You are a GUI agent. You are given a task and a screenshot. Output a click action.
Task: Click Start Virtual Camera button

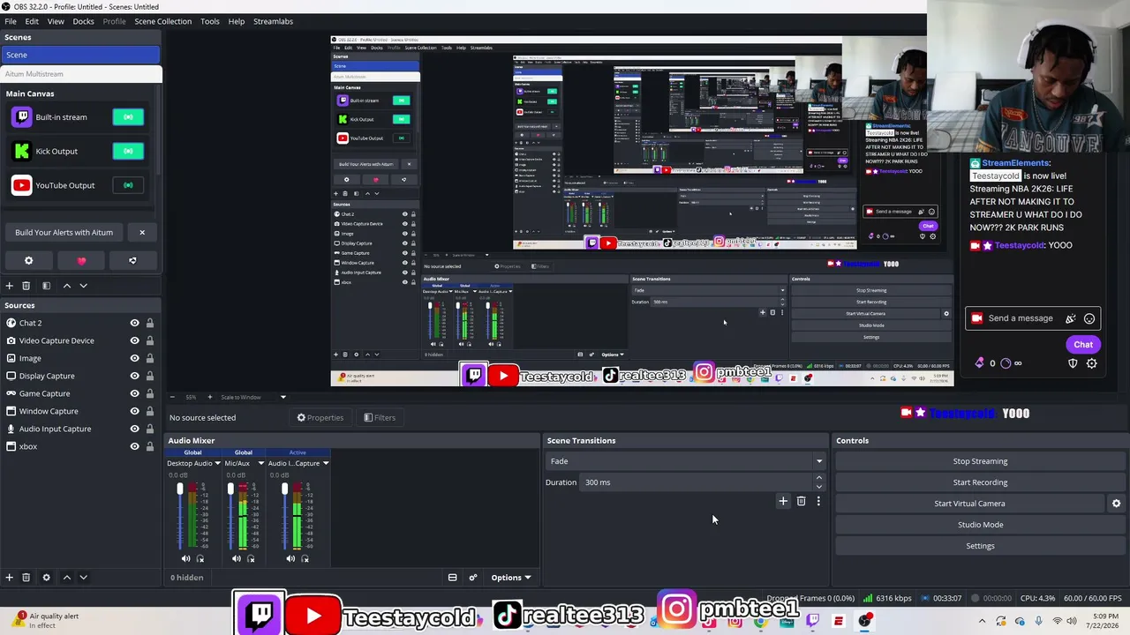click(969, 504)
